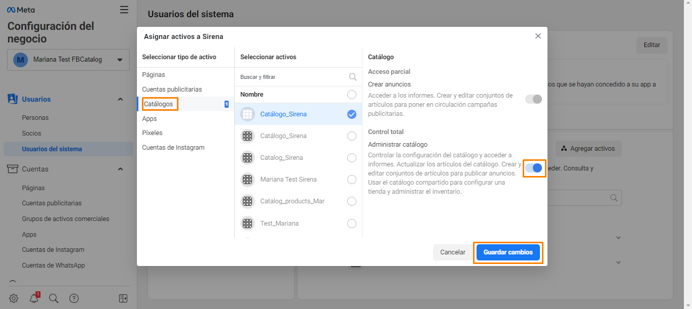Open notifications bell icon
This screenshot has height=309, width=692.
click(34, 298)
